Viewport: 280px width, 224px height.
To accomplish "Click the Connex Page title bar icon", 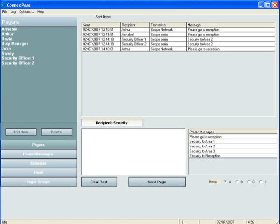I will [4, 4].
